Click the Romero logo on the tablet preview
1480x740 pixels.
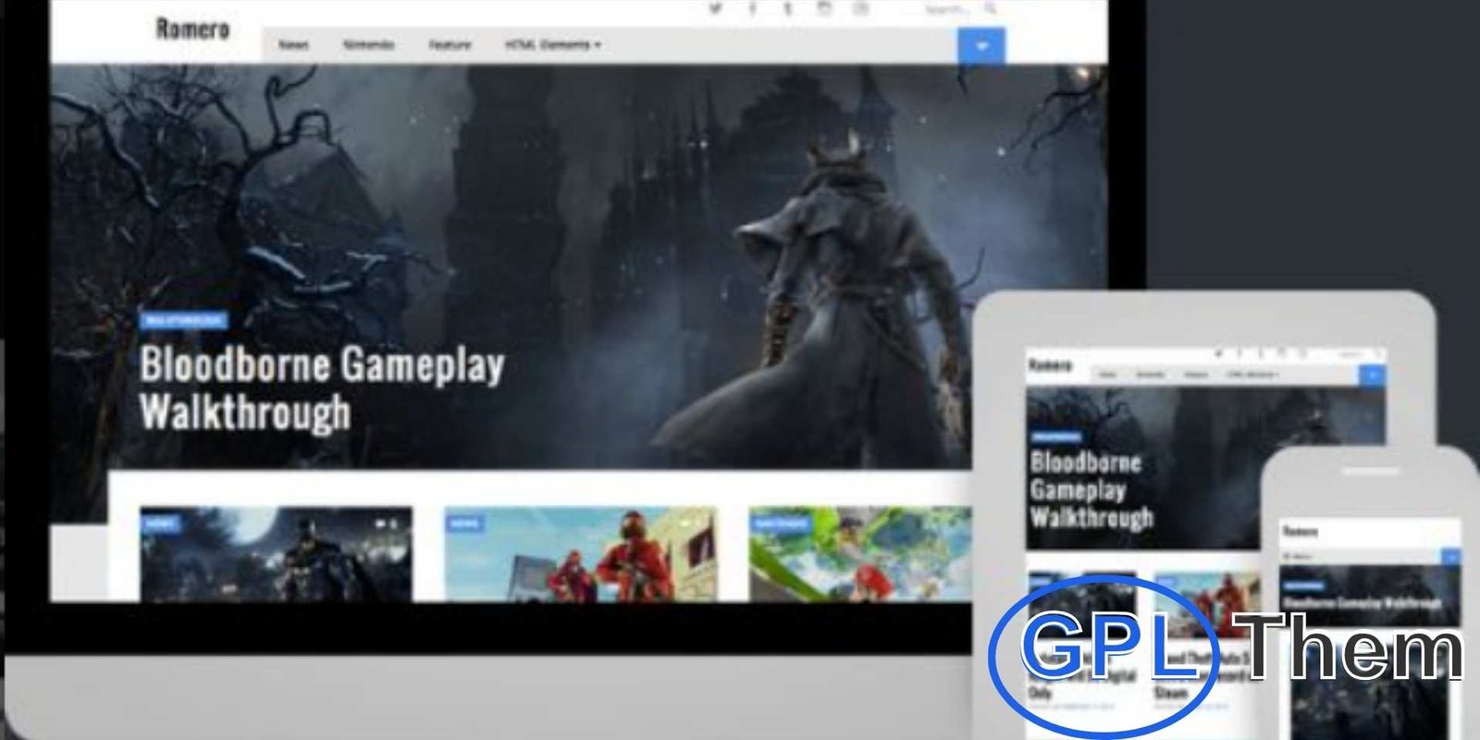point(1049,365)
